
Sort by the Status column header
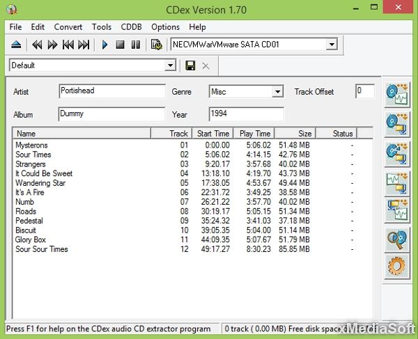(336, 133)
